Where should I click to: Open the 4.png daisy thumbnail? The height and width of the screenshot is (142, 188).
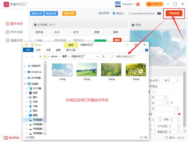tap(136, 70)
